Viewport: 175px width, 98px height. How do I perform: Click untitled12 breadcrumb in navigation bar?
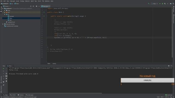(x=5, y=4)
